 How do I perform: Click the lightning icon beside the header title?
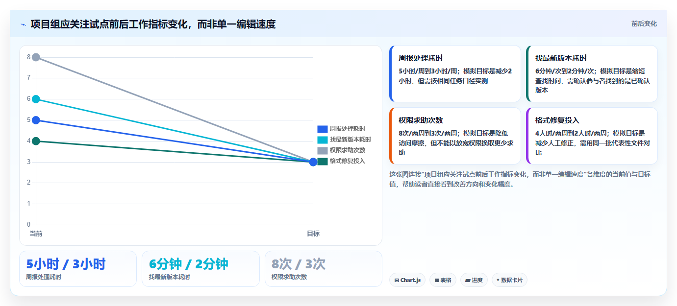click(23, 24)
